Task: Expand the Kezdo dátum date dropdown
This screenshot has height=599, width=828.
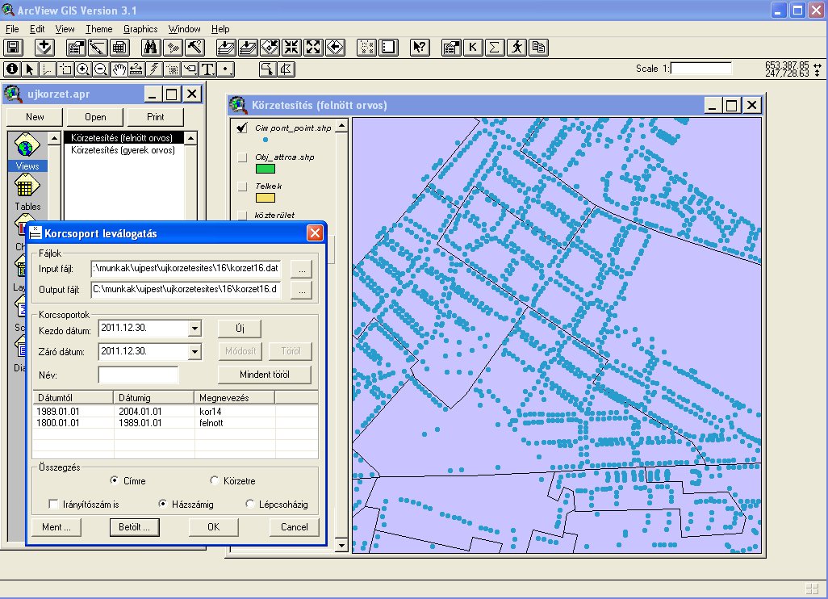Action: (194, 329)
